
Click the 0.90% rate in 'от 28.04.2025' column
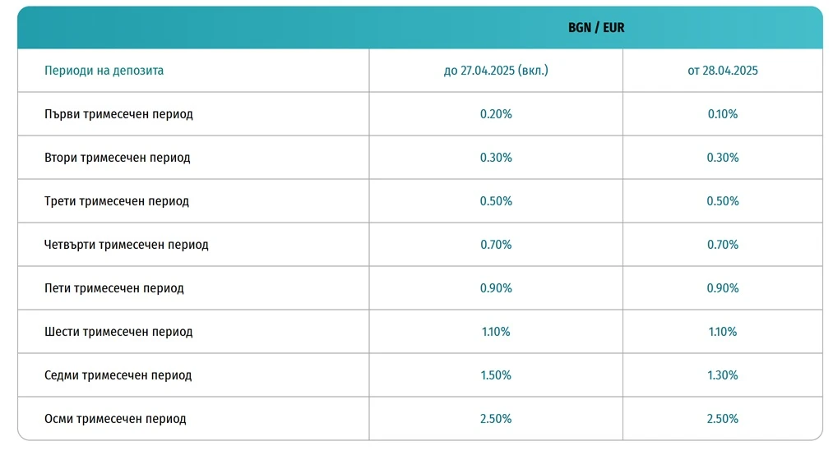tap(723, 288)
